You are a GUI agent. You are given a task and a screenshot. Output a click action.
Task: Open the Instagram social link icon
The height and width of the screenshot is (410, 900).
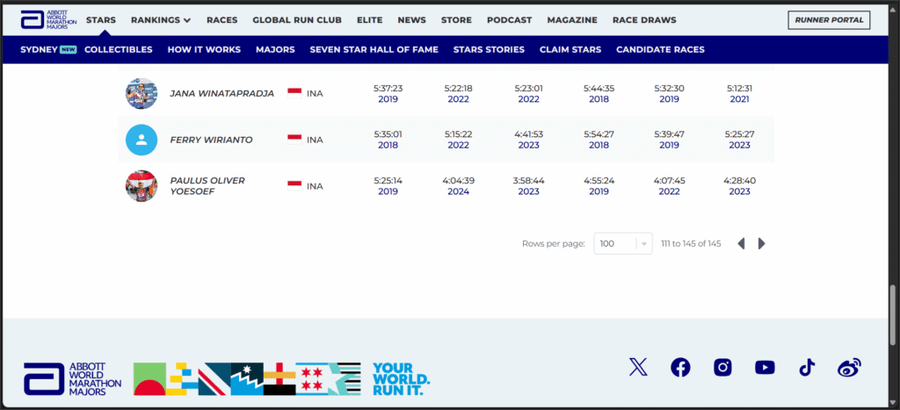pyautogui.click(x=722, y=368)
